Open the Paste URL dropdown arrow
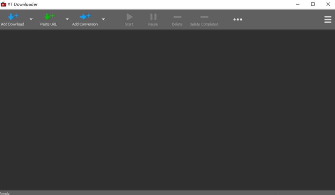335x195 pixels. tap(67, 19)
